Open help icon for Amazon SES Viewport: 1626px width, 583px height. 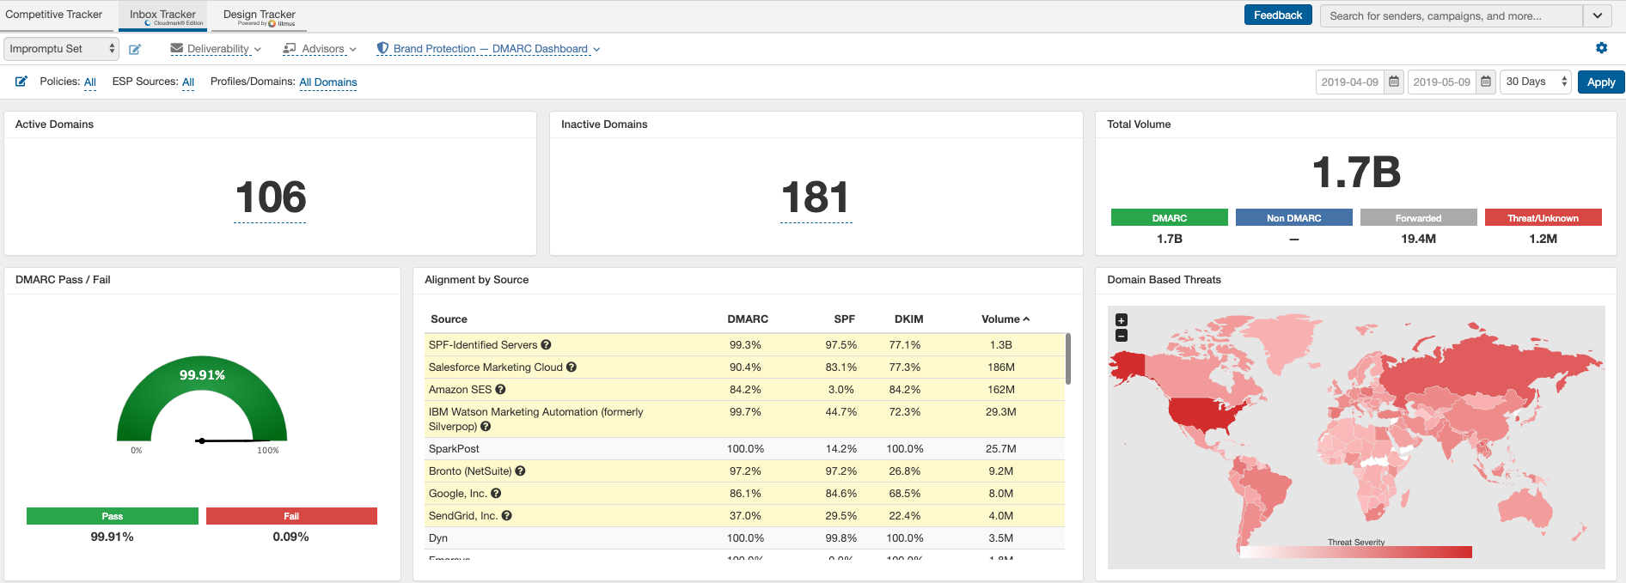(x=501, y=390)
